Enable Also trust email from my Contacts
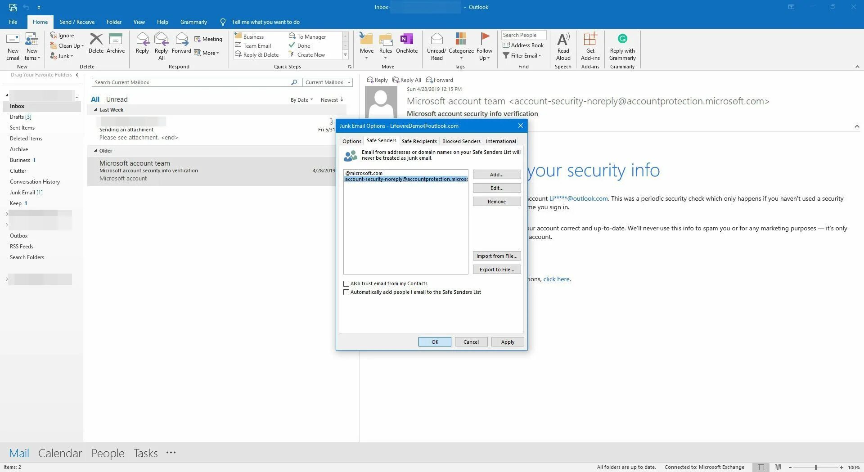Image resolution: width=864 pixels, height=472 pixels. (x=346, y=283)
